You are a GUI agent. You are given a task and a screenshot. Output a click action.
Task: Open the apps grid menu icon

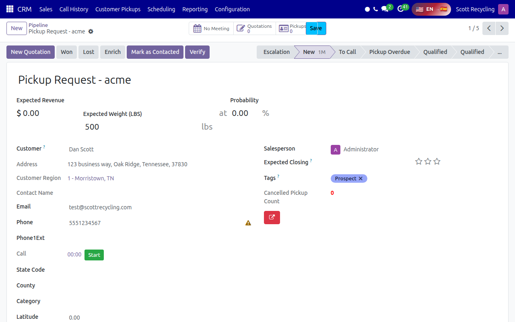(x=10, y=9)
